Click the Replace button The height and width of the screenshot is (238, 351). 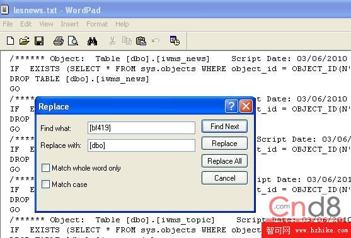[x=224, y=144]
